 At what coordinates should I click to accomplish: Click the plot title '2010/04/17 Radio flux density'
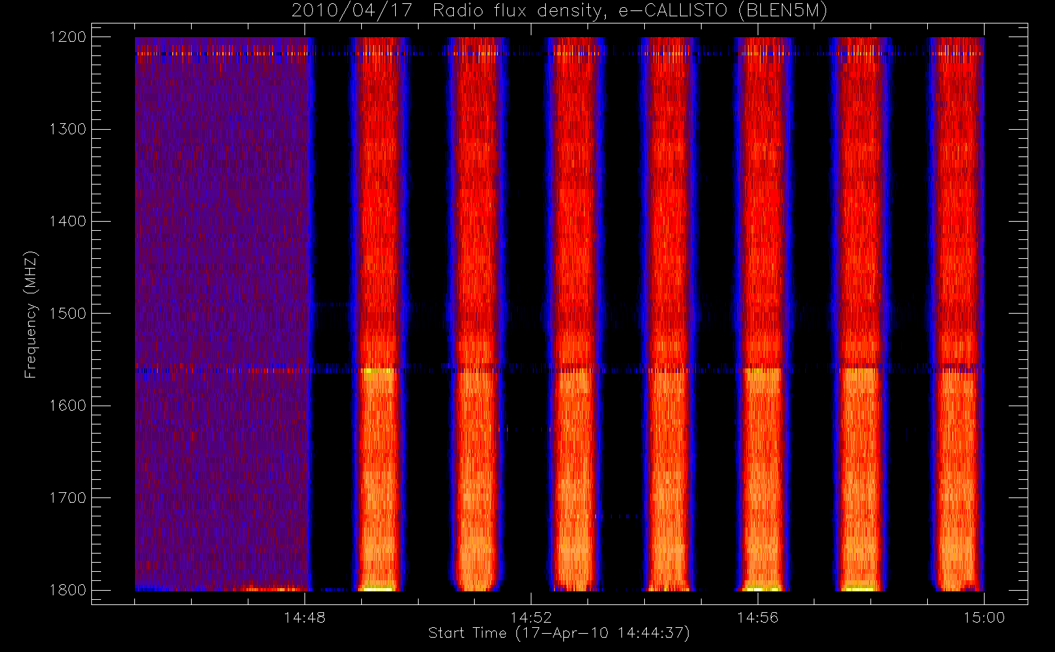pos(559,10)
